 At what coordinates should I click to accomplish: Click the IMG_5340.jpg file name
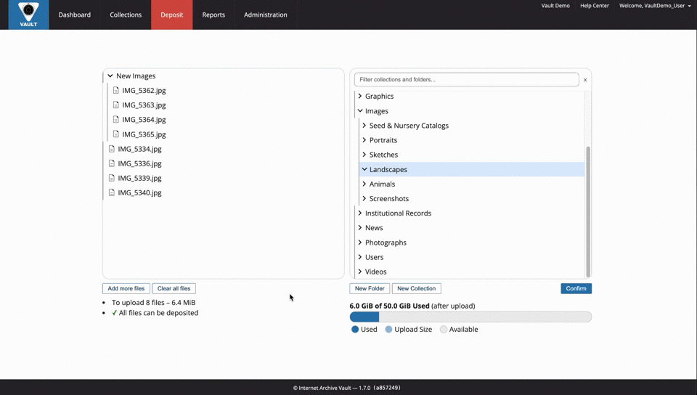(x=139, y=193)
